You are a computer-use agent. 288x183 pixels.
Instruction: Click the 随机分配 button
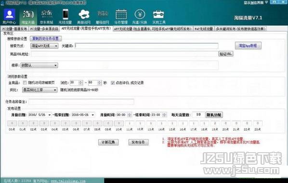click(x=214, y=115)
